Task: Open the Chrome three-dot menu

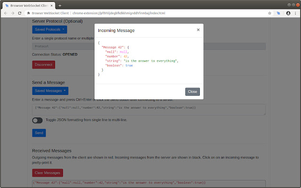Action: coord(295,13)
